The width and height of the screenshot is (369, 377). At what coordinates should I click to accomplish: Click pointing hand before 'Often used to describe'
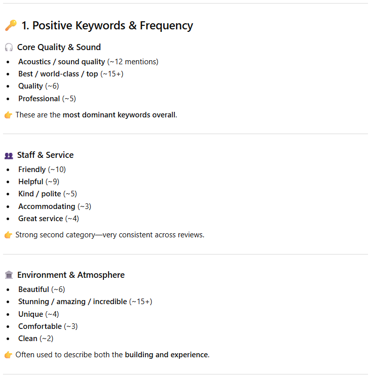click(8, 355)
